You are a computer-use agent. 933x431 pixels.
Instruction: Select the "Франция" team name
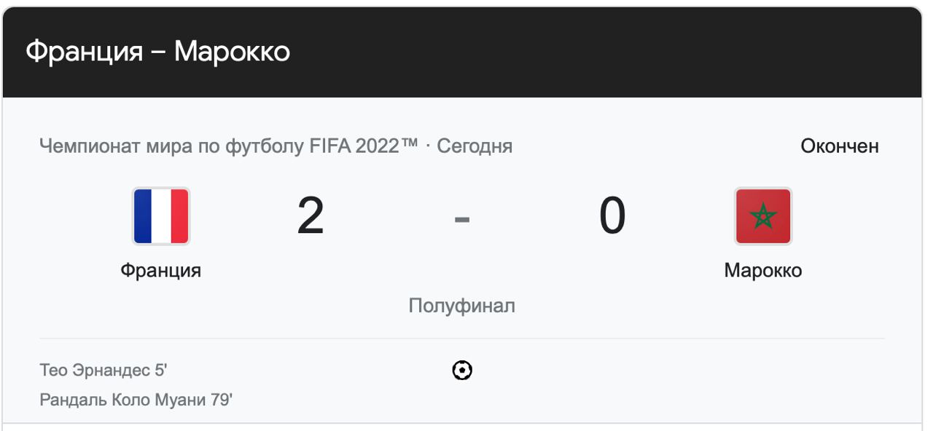[x=160, y=271]
